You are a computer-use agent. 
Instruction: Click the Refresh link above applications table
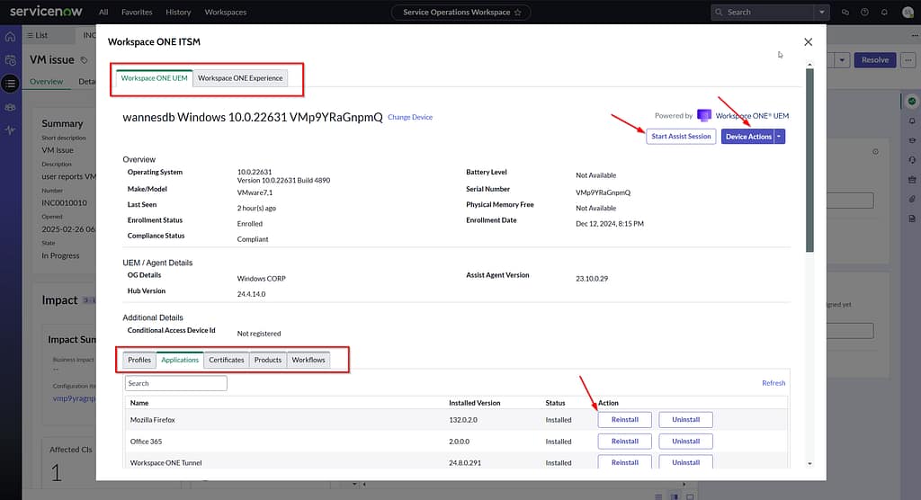click(x=773, y=383)
